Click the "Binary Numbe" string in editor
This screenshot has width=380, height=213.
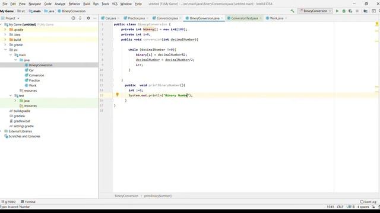176,95
